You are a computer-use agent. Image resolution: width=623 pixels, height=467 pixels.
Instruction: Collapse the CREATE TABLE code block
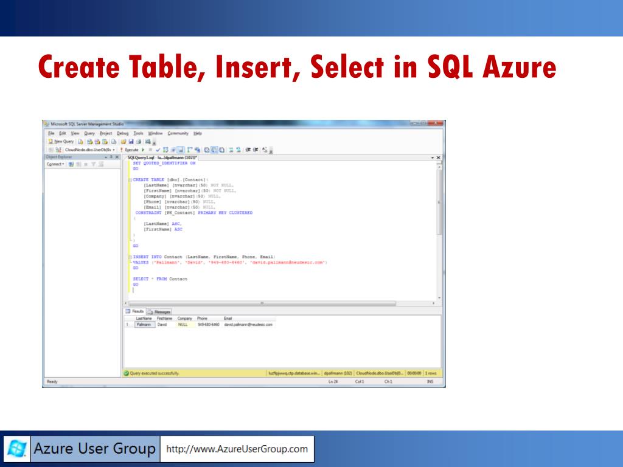click(x=130, y=180)
